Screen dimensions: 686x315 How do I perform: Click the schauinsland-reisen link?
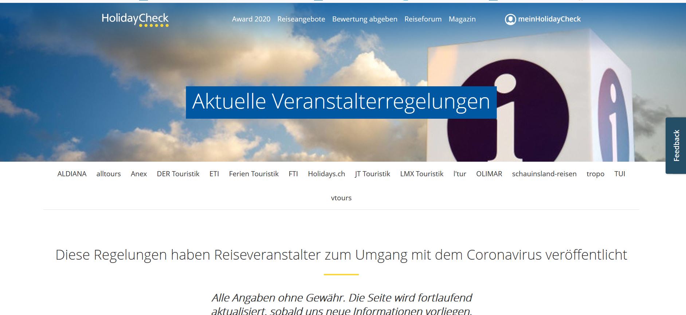tap(544, 174)
